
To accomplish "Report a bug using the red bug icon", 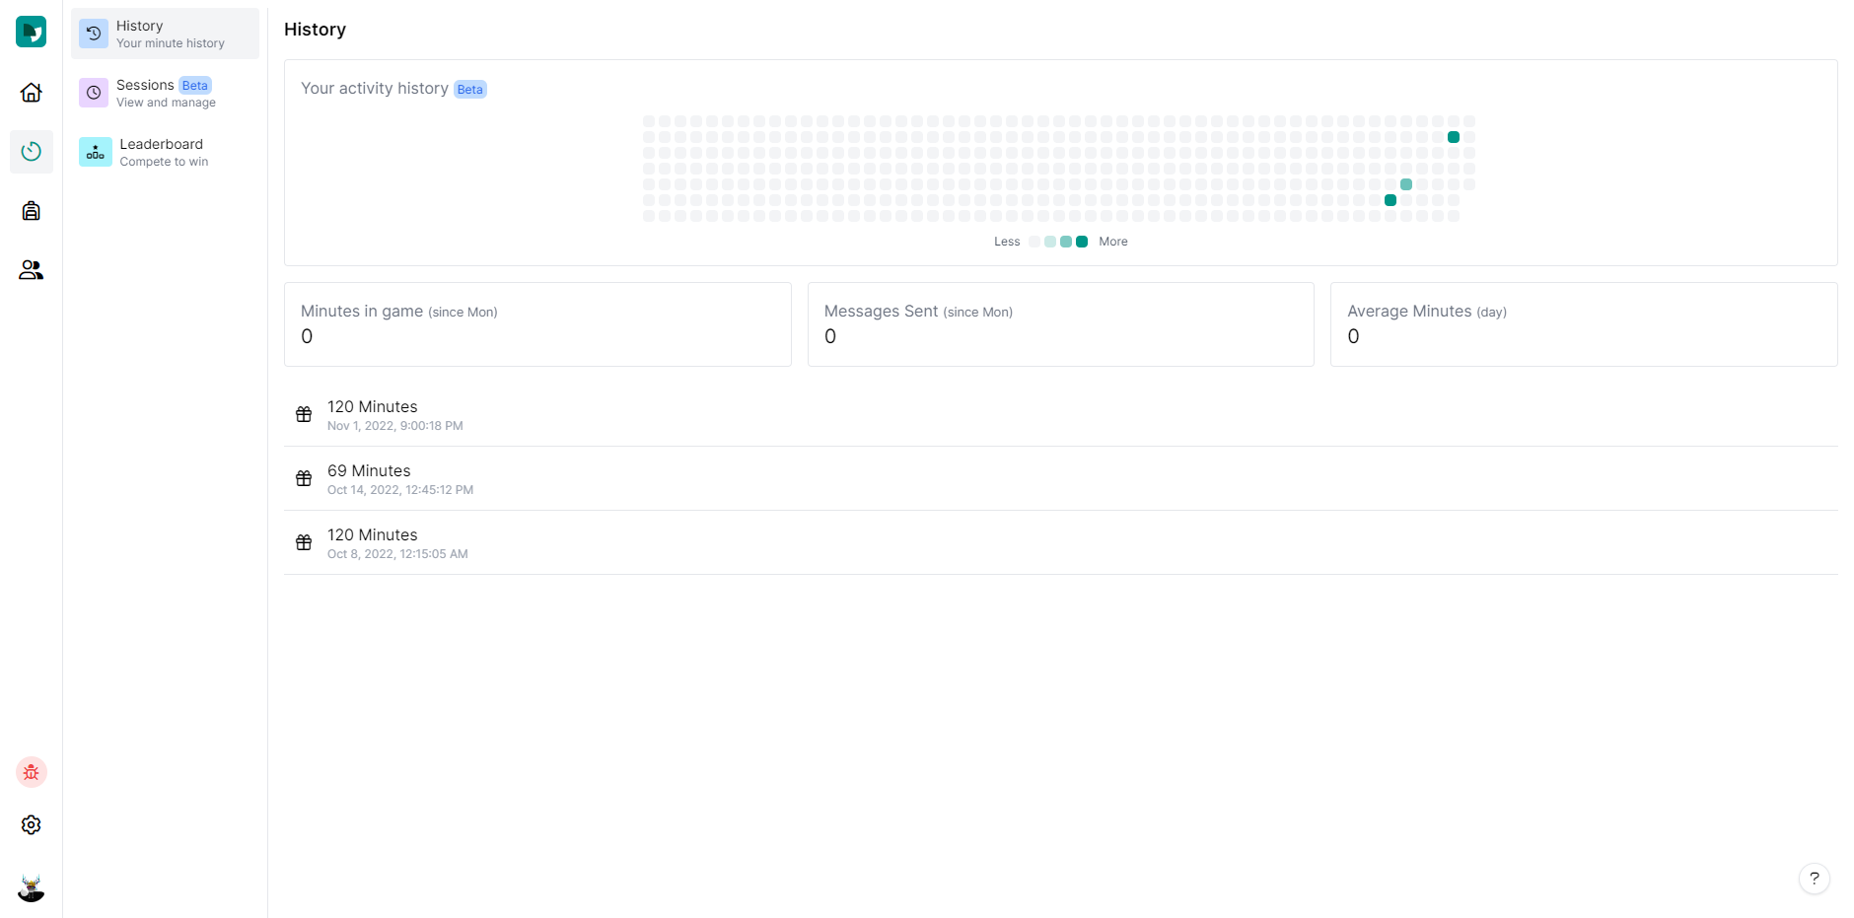I will click(31, 772).
